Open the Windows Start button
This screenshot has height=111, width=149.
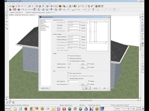(7, 109)
